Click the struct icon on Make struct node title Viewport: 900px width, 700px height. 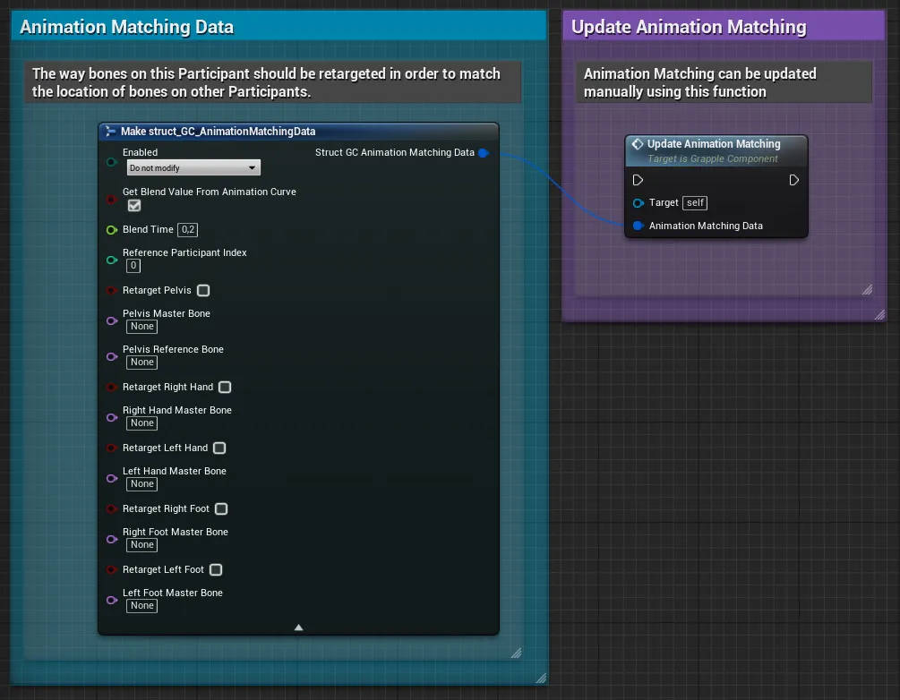[x=110, y=132]
